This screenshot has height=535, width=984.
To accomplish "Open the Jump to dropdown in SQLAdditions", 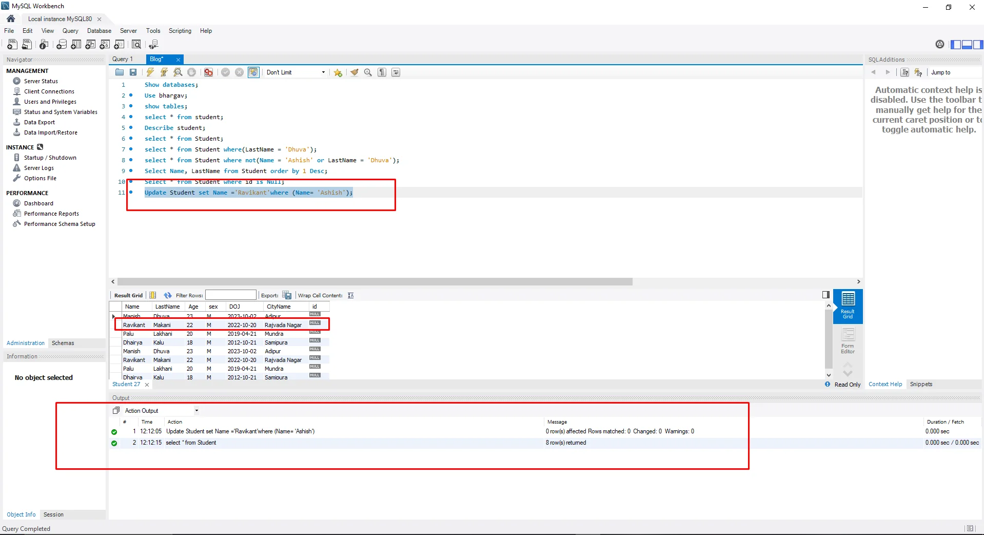I will click(954, 72).
